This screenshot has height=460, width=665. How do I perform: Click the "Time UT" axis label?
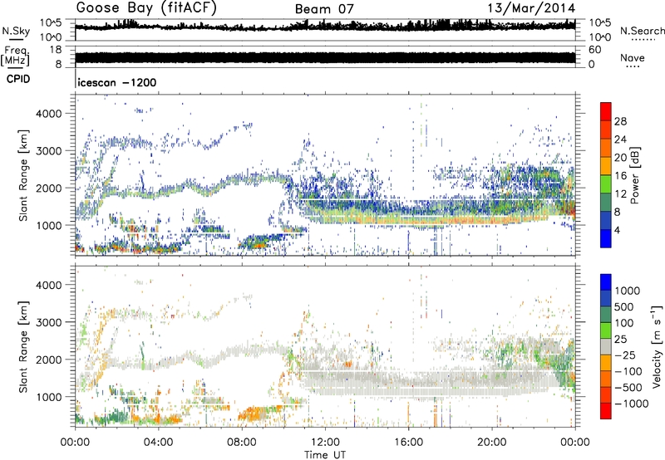pyautogui.click(x=325, y=455)
